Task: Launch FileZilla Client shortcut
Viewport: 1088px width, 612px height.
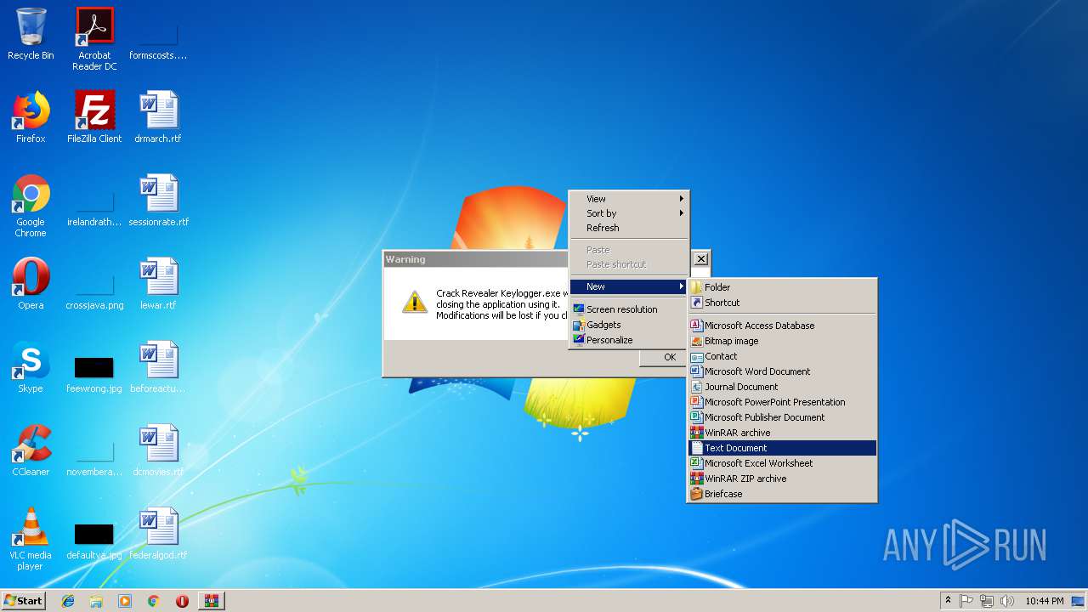Action: click(x=94, y=117)
